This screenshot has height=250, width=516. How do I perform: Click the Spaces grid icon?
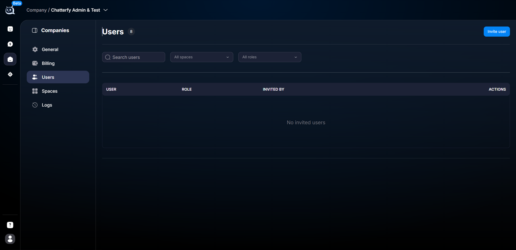35,91
